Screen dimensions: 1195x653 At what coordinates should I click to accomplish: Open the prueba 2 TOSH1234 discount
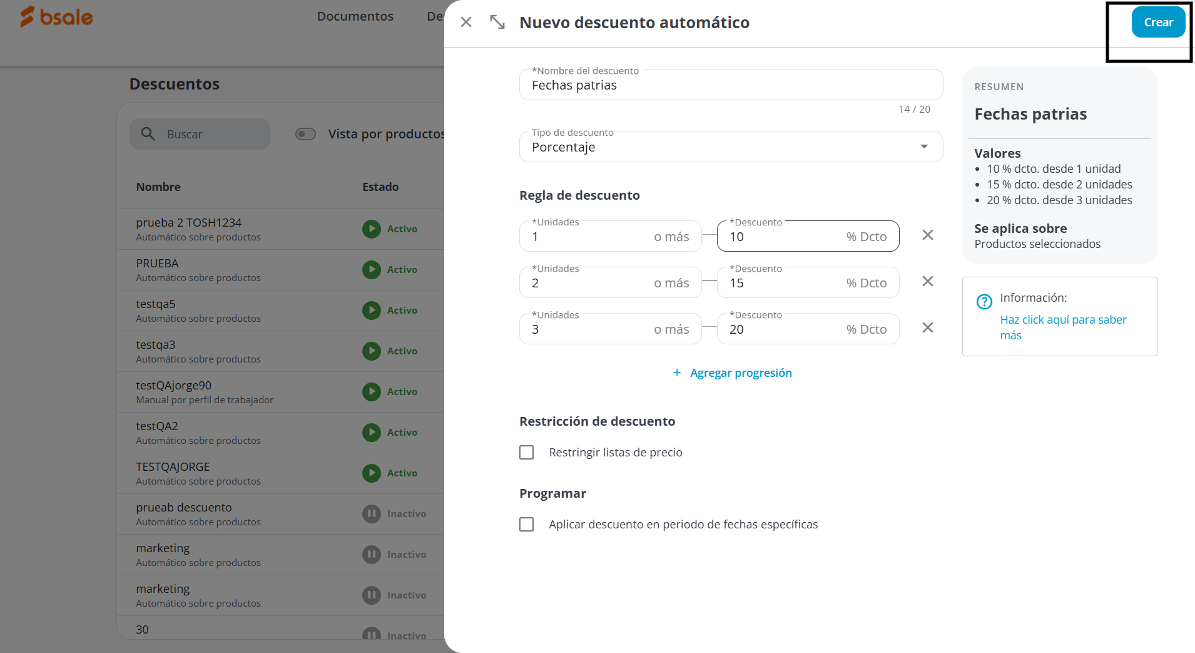[x=280, y=229]
